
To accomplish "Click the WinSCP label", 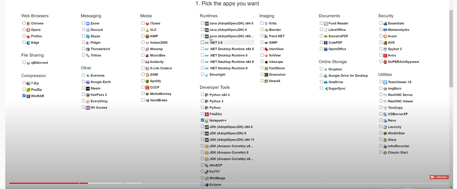I will click(216, 166).
